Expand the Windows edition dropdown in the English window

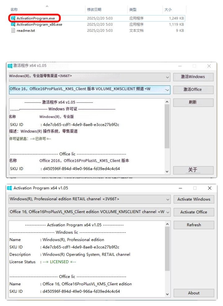tap(167, 199)
